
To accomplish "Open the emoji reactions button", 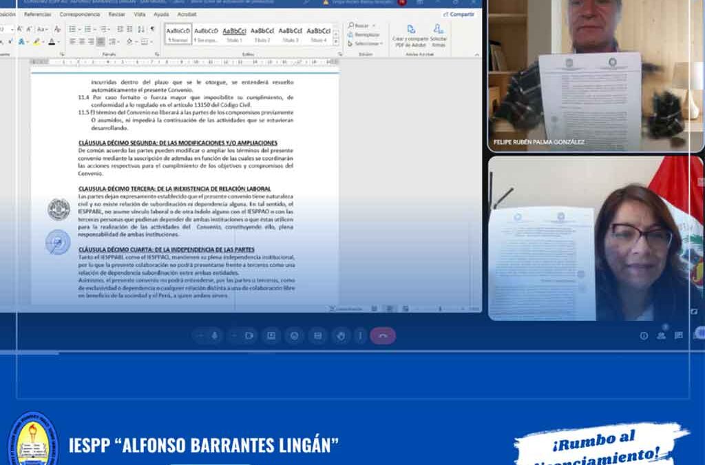I will 295,335.
